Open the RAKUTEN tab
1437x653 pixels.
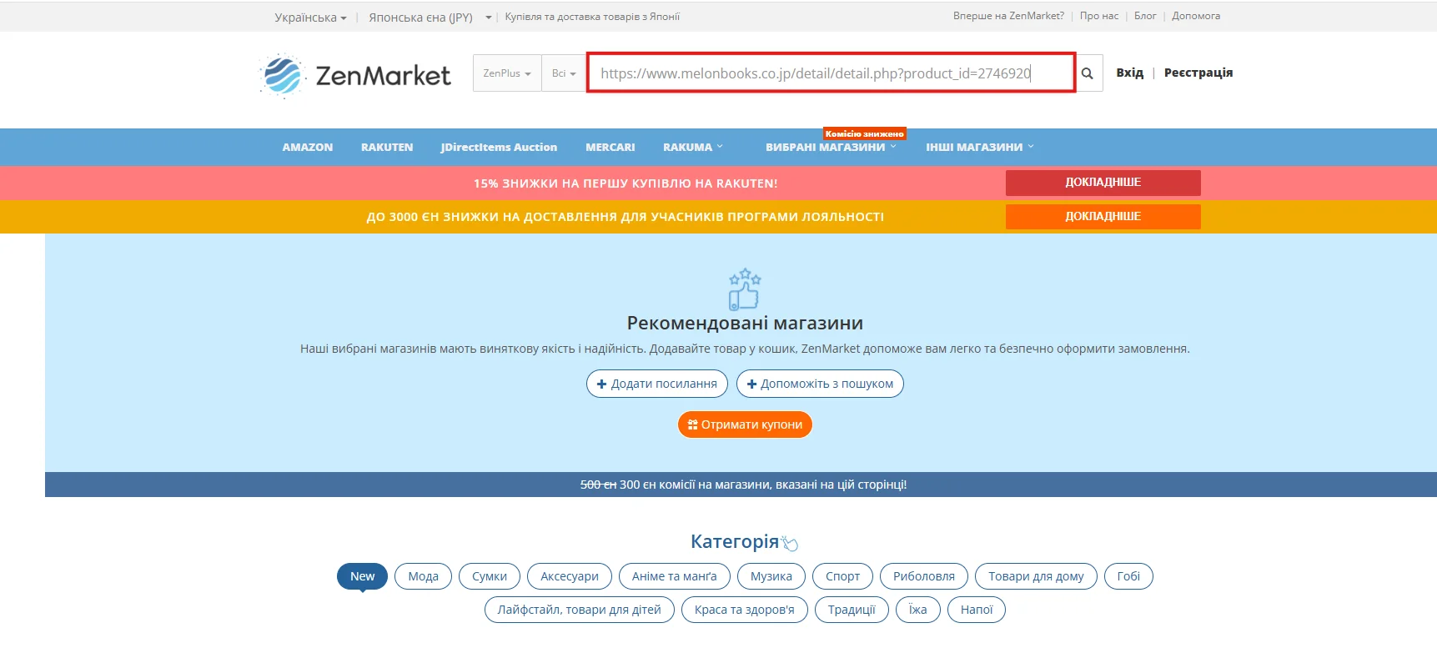click(387, 147)
